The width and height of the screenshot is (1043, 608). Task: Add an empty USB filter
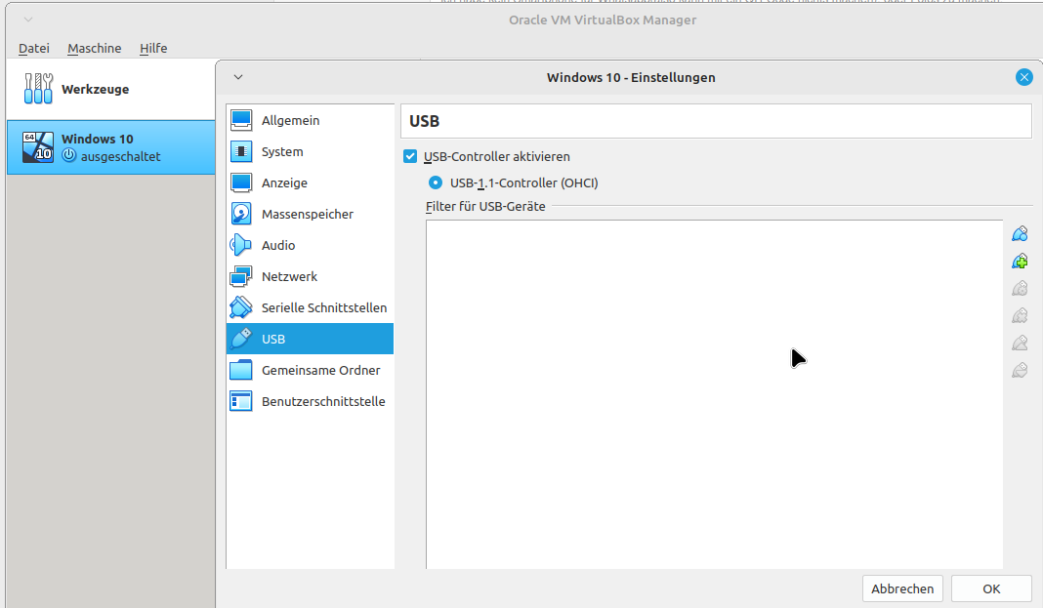click(x=1019, y=234)
